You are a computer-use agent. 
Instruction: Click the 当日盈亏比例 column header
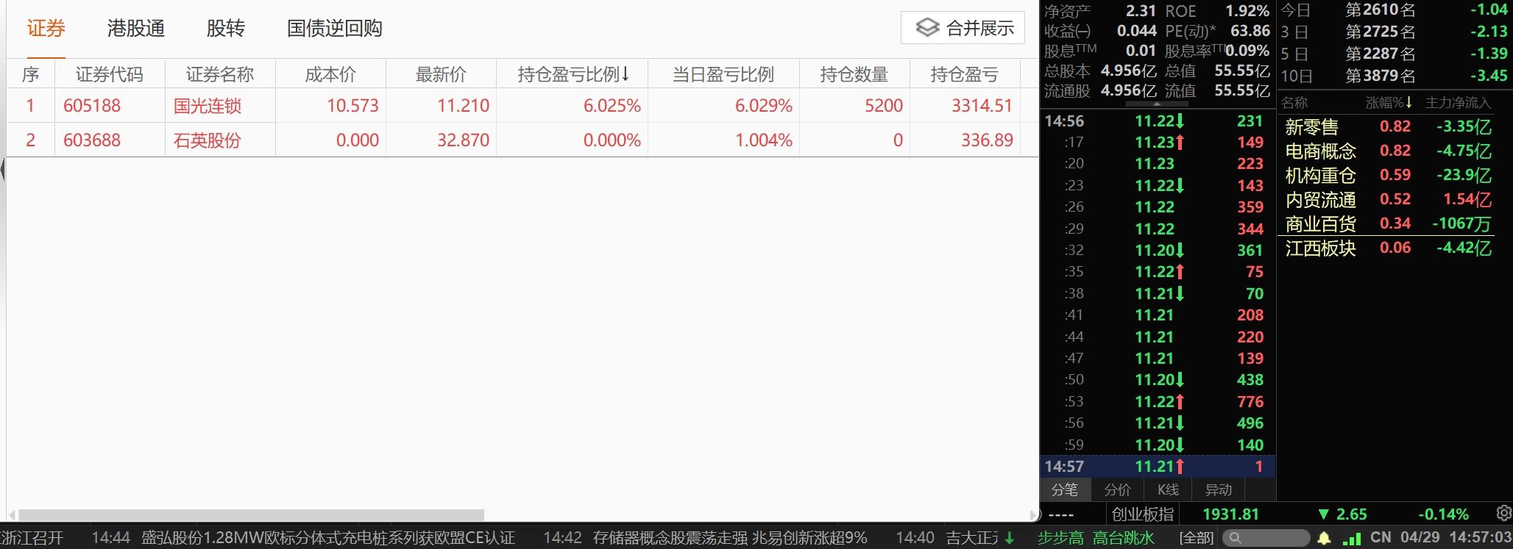723,74
